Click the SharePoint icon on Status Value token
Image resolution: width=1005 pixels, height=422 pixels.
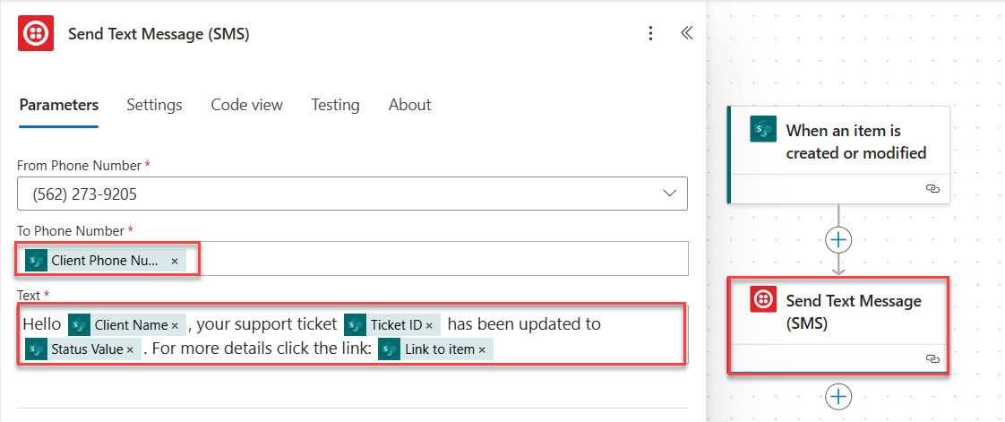pos(37,349)
